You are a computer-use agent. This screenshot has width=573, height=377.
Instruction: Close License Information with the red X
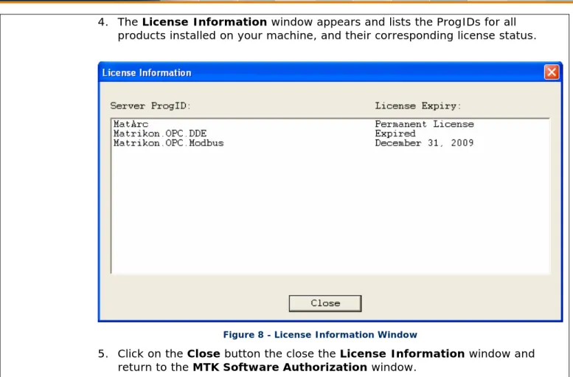pos(551,72)
